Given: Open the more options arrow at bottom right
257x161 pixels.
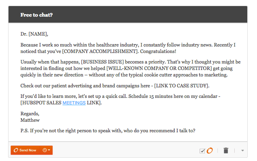Looking at the screenshot, I should [x=242, y=150].
